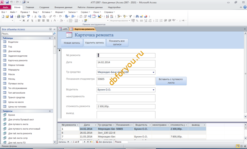Click the center alignment icon

pos(43,21)
